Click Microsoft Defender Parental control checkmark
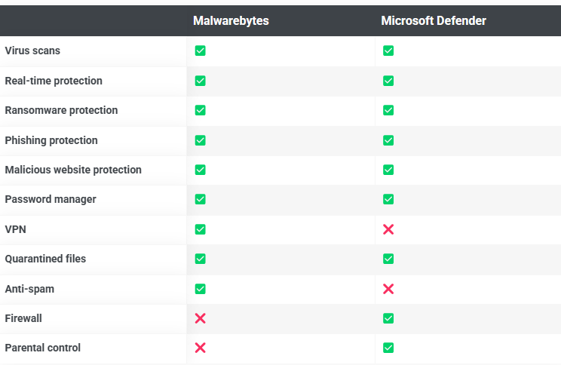 pyautogui.click(x=388, y=348)
